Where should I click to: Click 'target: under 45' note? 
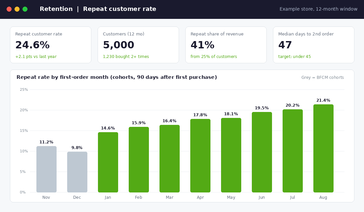click(295, 57)
